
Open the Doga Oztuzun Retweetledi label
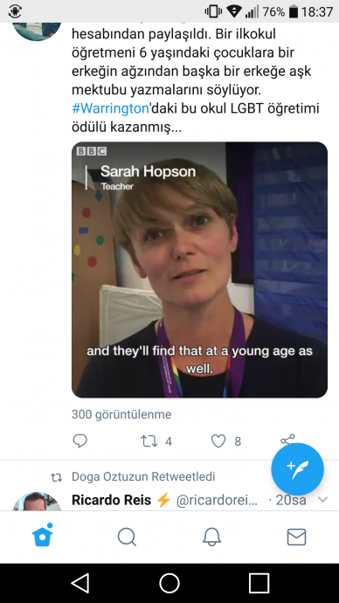[x=143, y=476]
